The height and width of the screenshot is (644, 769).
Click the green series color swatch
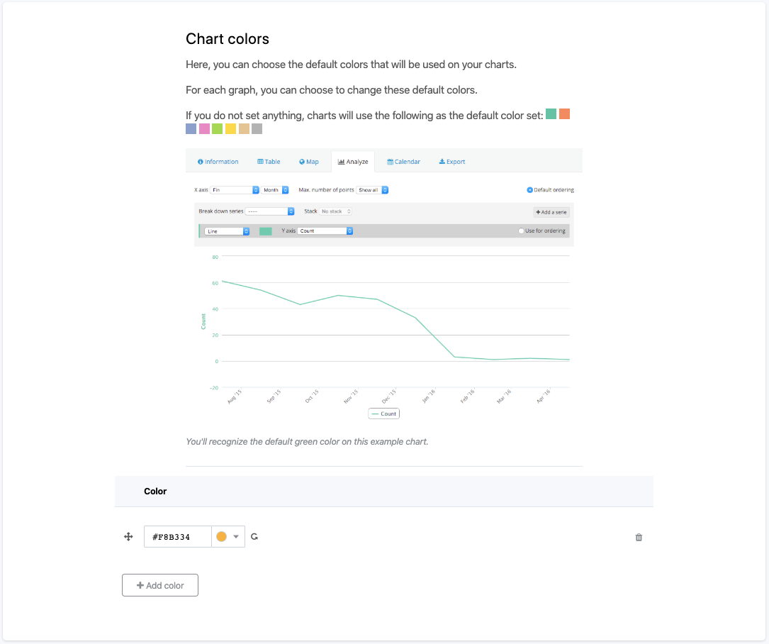266,231
